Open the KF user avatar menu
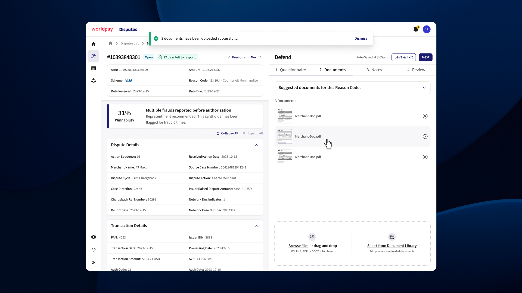This screenshot has width=522, height=293. pos(427,29)
